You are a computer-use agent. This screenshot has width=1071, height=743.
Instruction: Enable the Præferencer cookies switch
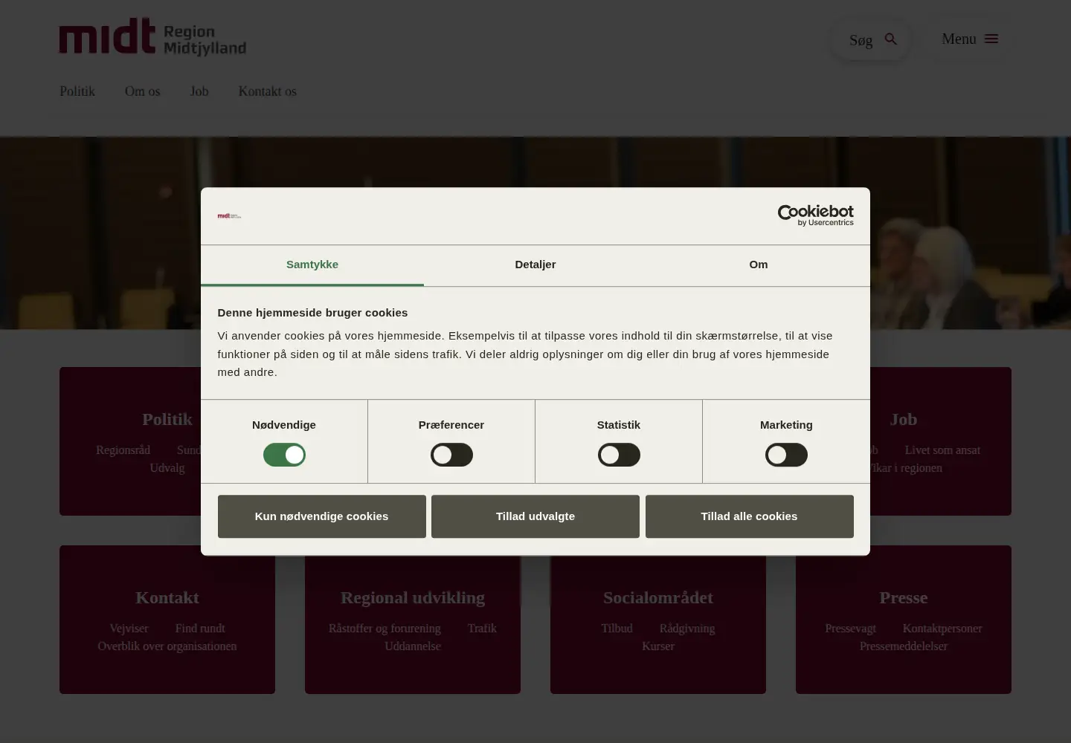[451, 455]
